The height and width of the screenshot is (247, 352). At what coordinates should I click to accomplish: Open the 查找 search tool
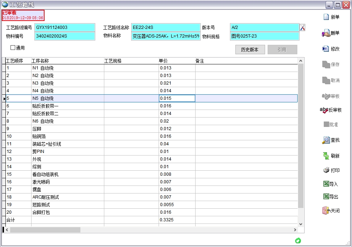tap(326, 140)
